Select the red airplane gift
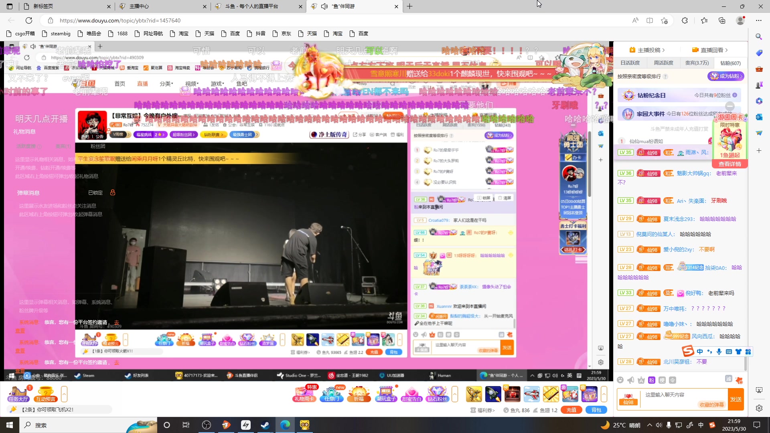 (531, 394)
